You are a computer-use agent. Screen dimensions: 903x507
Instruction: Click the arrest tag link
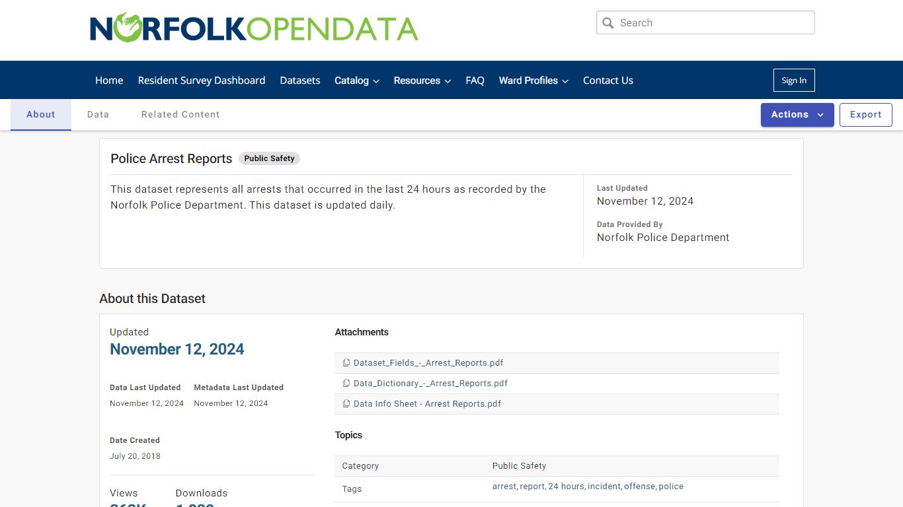coord(504,487)
